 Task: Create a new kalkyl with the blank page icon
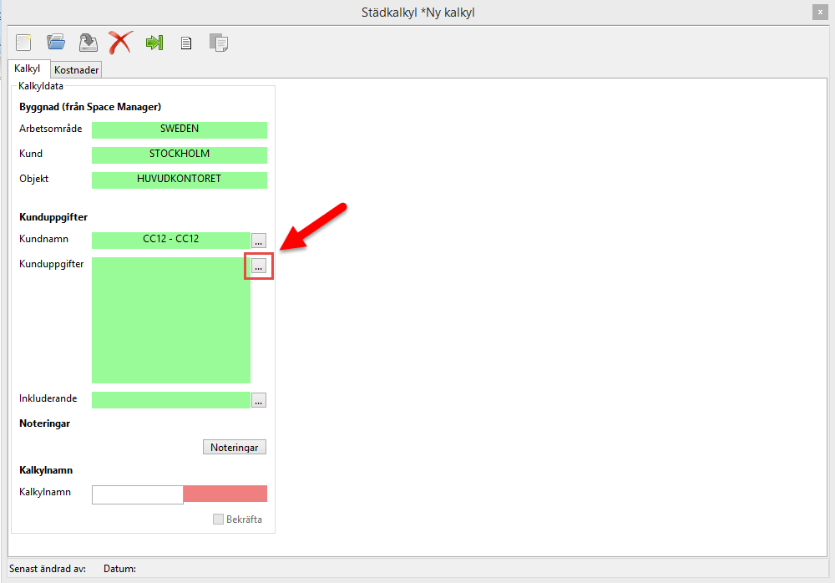tap(23, 43)
